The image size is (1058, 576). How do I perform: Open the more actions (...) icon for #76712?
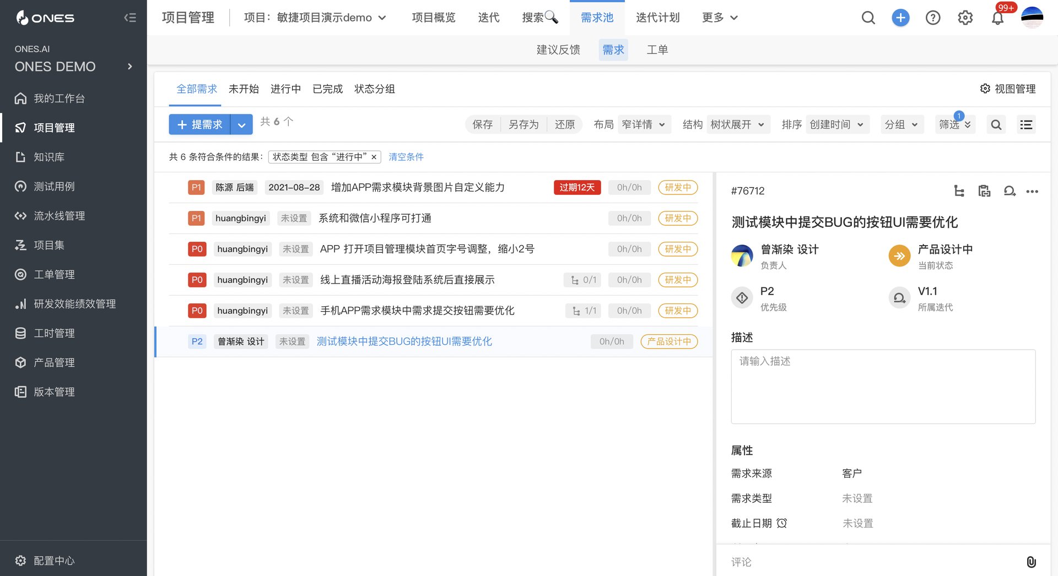pos(1033,191)
